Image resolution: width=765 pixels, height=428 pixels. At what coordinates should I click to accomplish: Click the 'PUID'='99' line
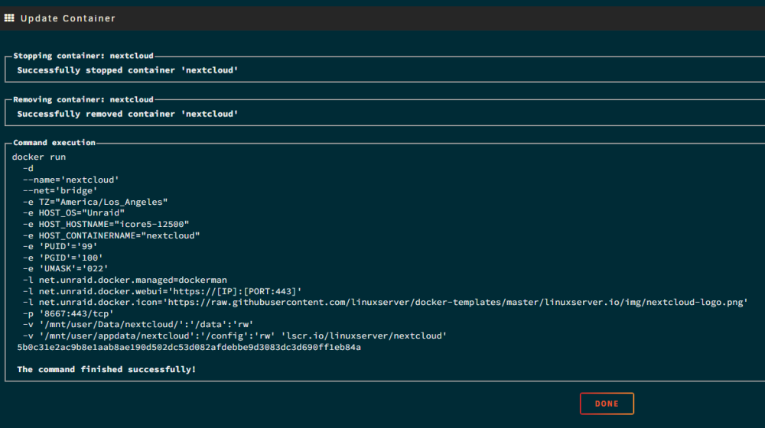[60, 246]
